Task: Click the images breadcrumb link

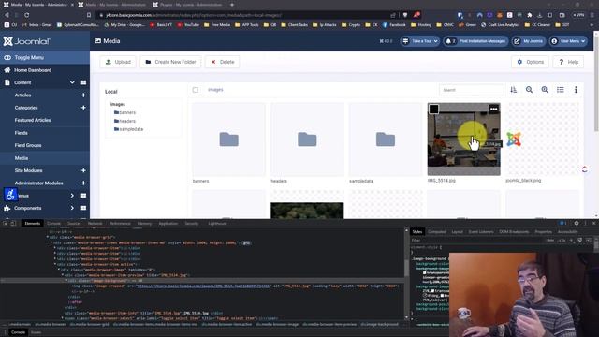Action: click(x=215, y=90)
